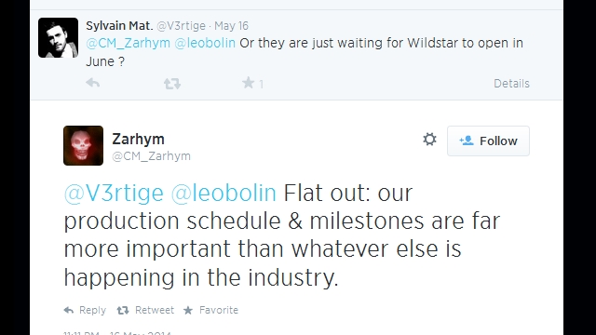Click the @CM_Zarhym handle under Zarhym's name
The image size is (596, 335).
(151, 156)
